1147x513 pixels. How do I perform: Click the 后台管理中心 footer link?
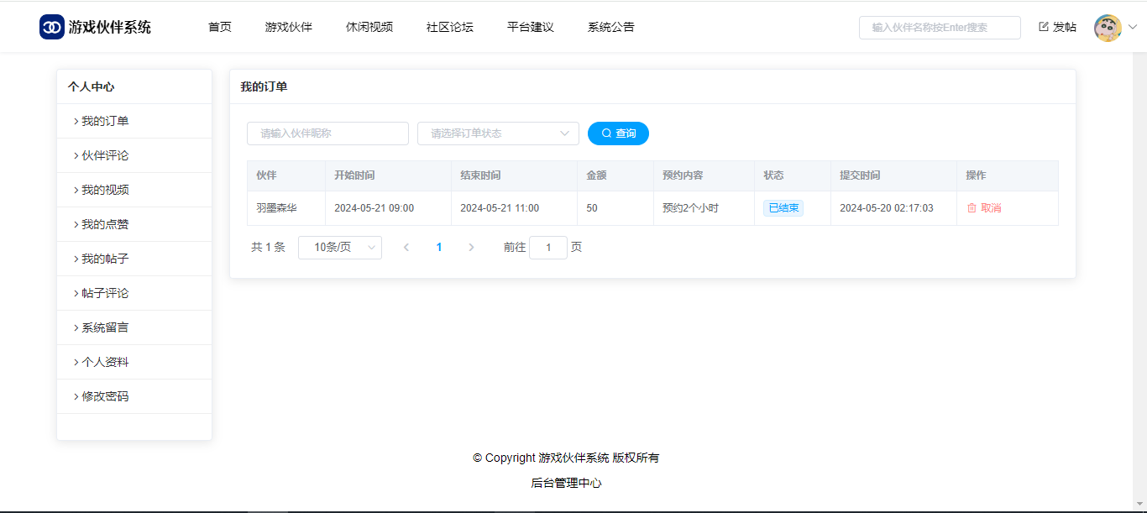(566, 483)
